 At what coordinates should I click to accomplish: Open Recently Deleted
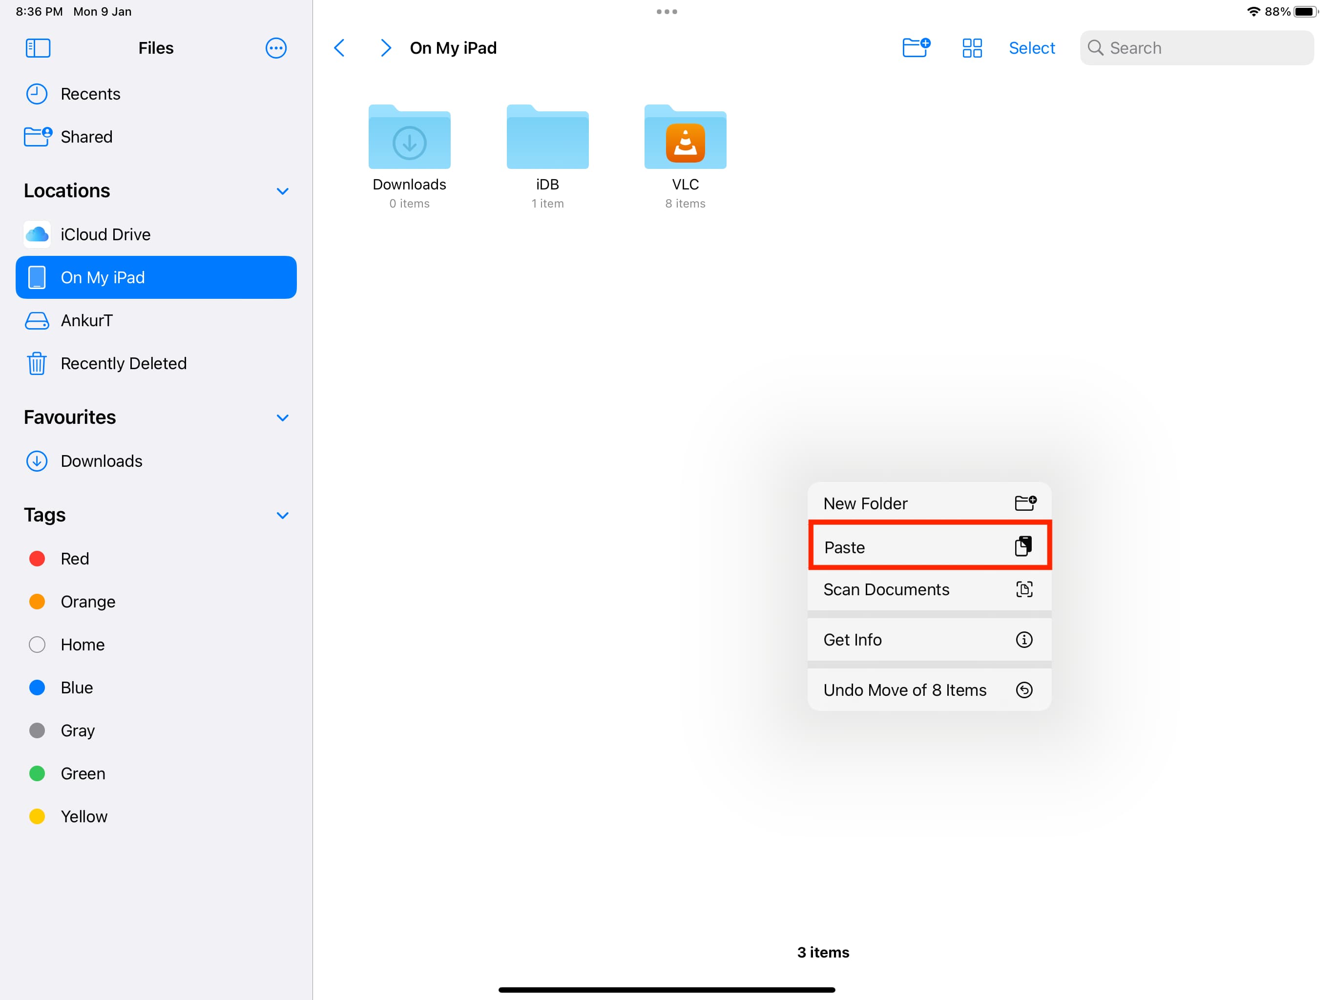156,363
